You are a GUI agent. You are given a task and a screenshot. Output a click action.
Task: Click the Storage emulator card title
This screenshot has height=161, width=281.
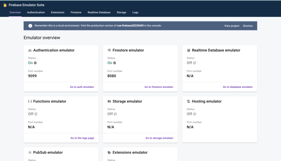(127, 101)
